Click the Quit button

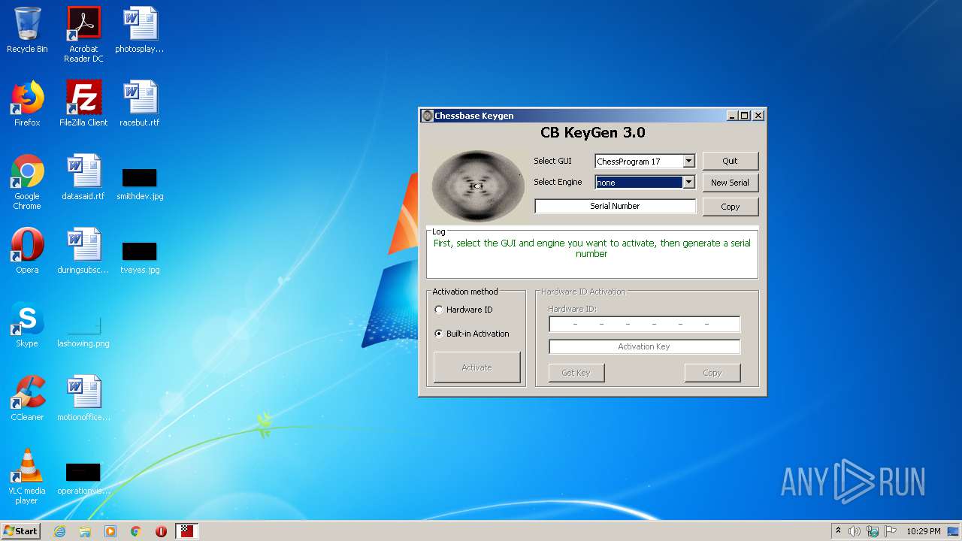click(730, 161)
